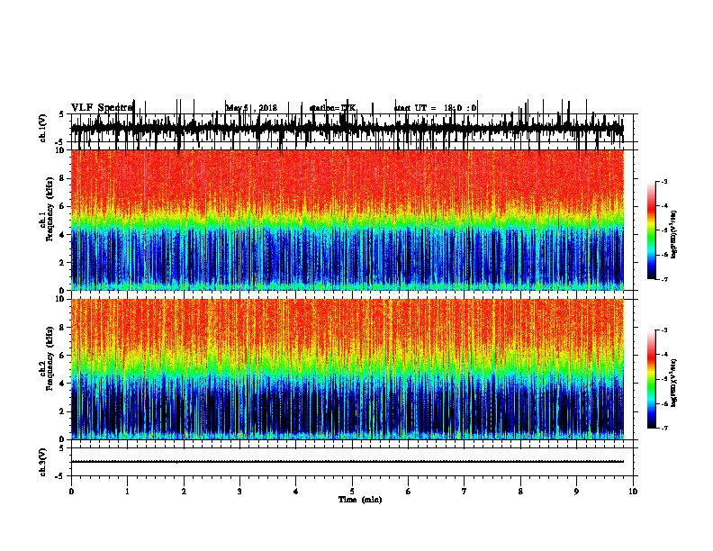Click the ch.2 color bar log(PSD) label
The width and height of the screenshot is (713, 551).
pyautogui.click(x=674, y=383)
